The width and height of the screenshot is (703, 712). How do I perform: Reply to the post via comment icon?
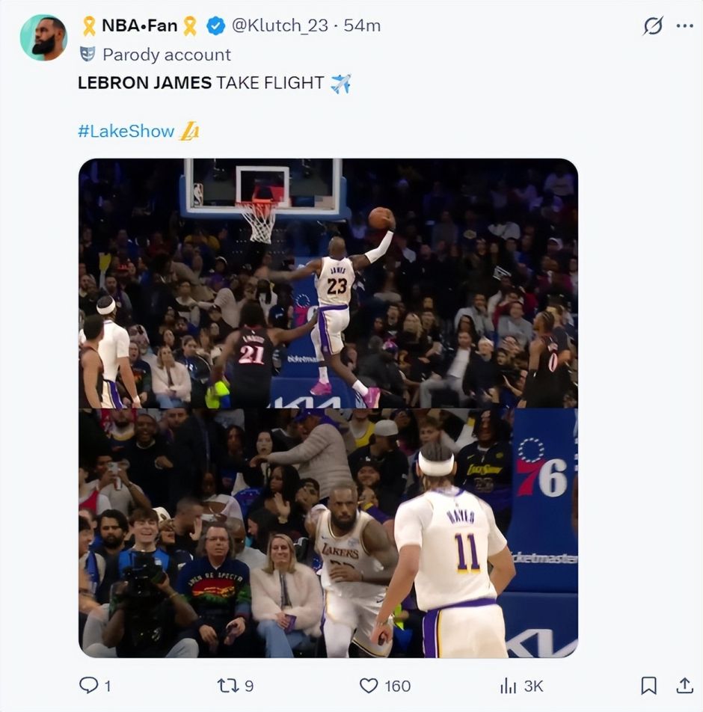[88, 685]
